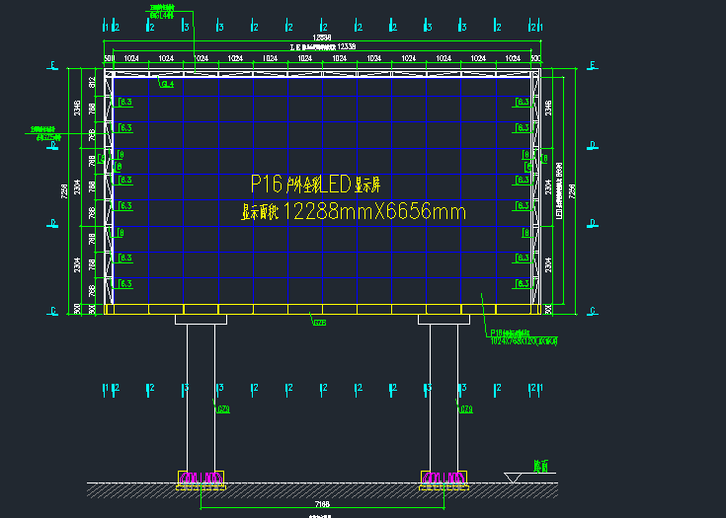Viewport: 726px width, 518px height.
Task: Select section marker E at upper left
Action: point(51,66)
